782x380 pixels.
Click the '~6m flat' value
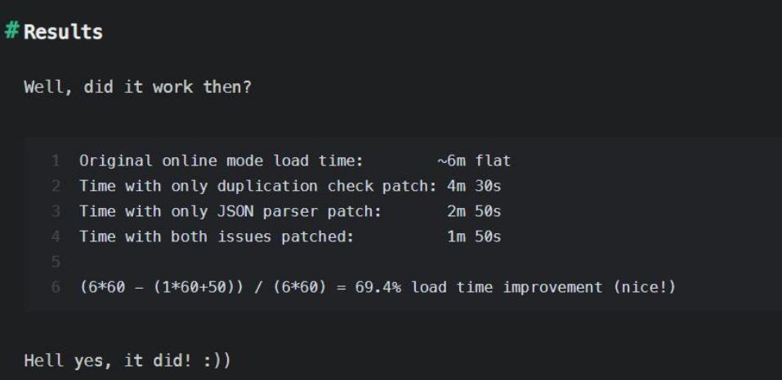click(x=474, y=161)
